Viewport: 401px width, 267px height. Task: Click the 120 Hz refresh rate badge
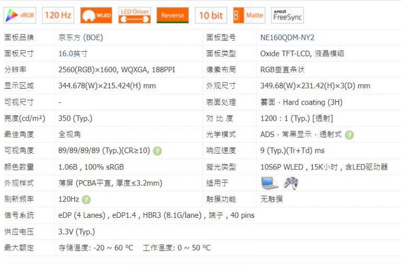pyautogui.click(x=58, y=15)
